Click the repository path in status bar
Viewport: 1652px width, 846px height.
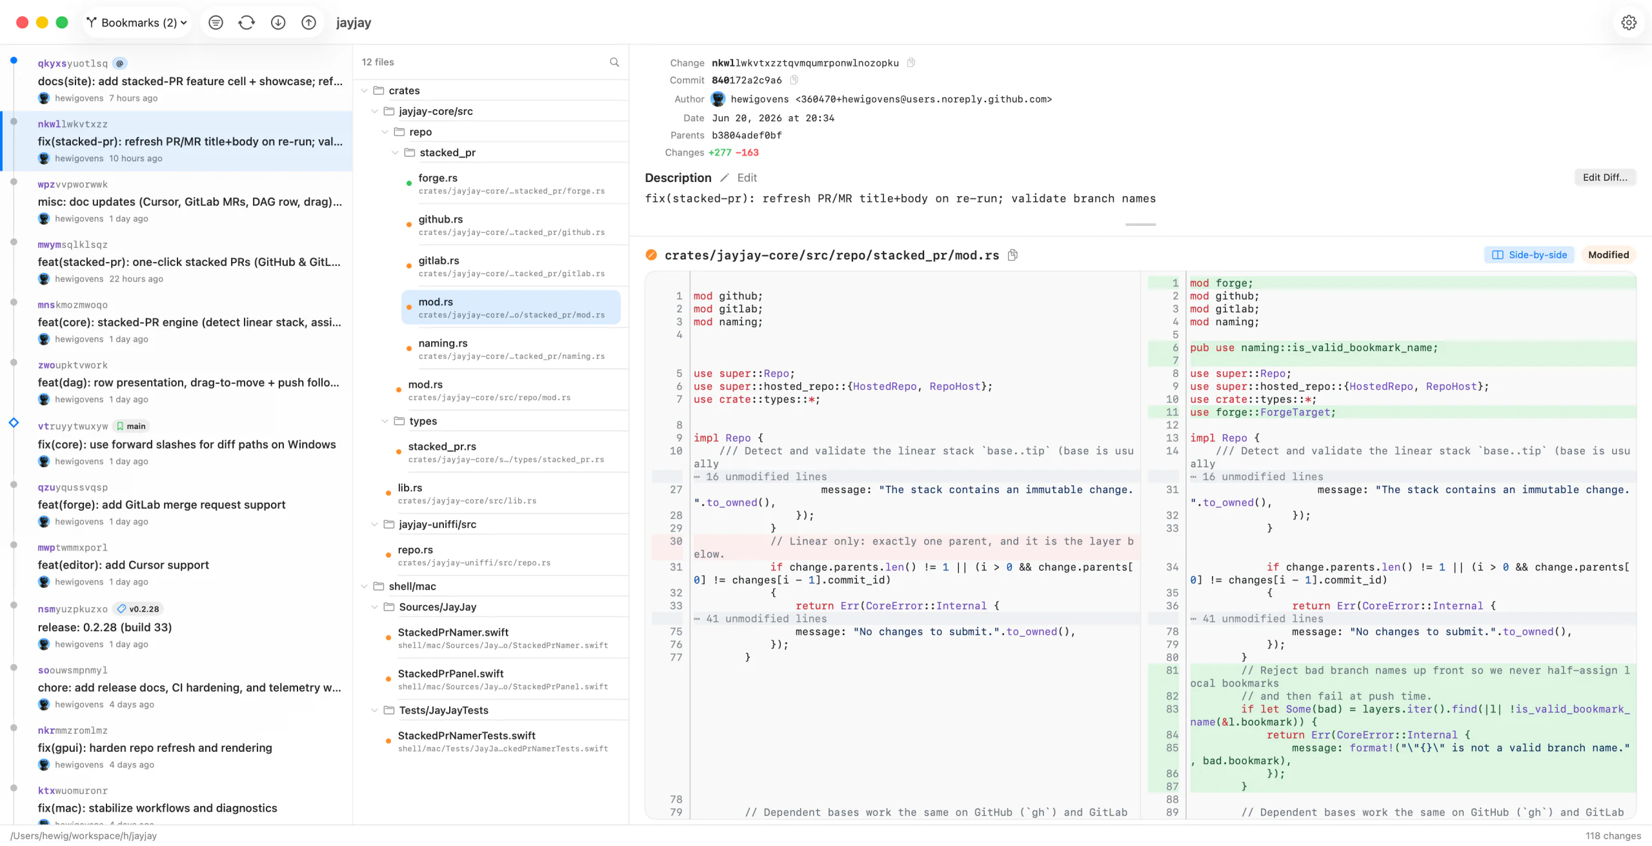click(84, 835)
